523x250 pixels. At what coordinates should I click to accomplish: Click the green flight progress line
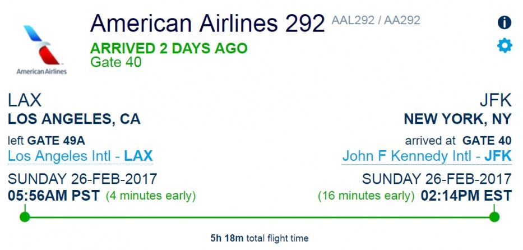coord(260,217)
